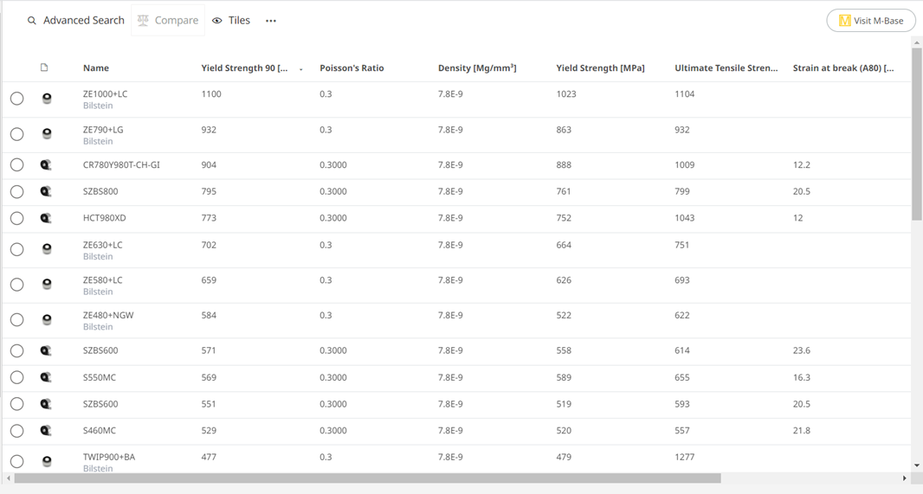Select the radio button for S460MC
The image size is (923, 494).
[x=17, y=431]
